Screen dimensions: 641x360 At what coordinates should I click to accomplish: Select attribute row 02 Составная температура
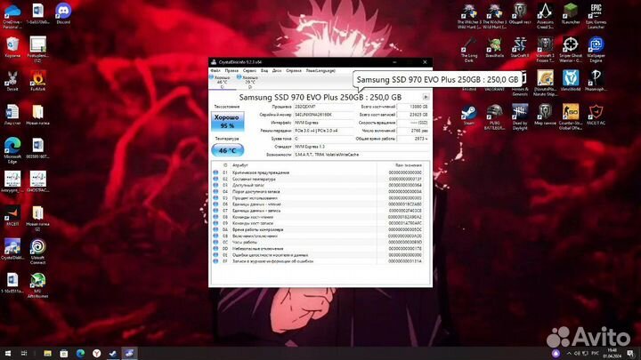(320, 179)
